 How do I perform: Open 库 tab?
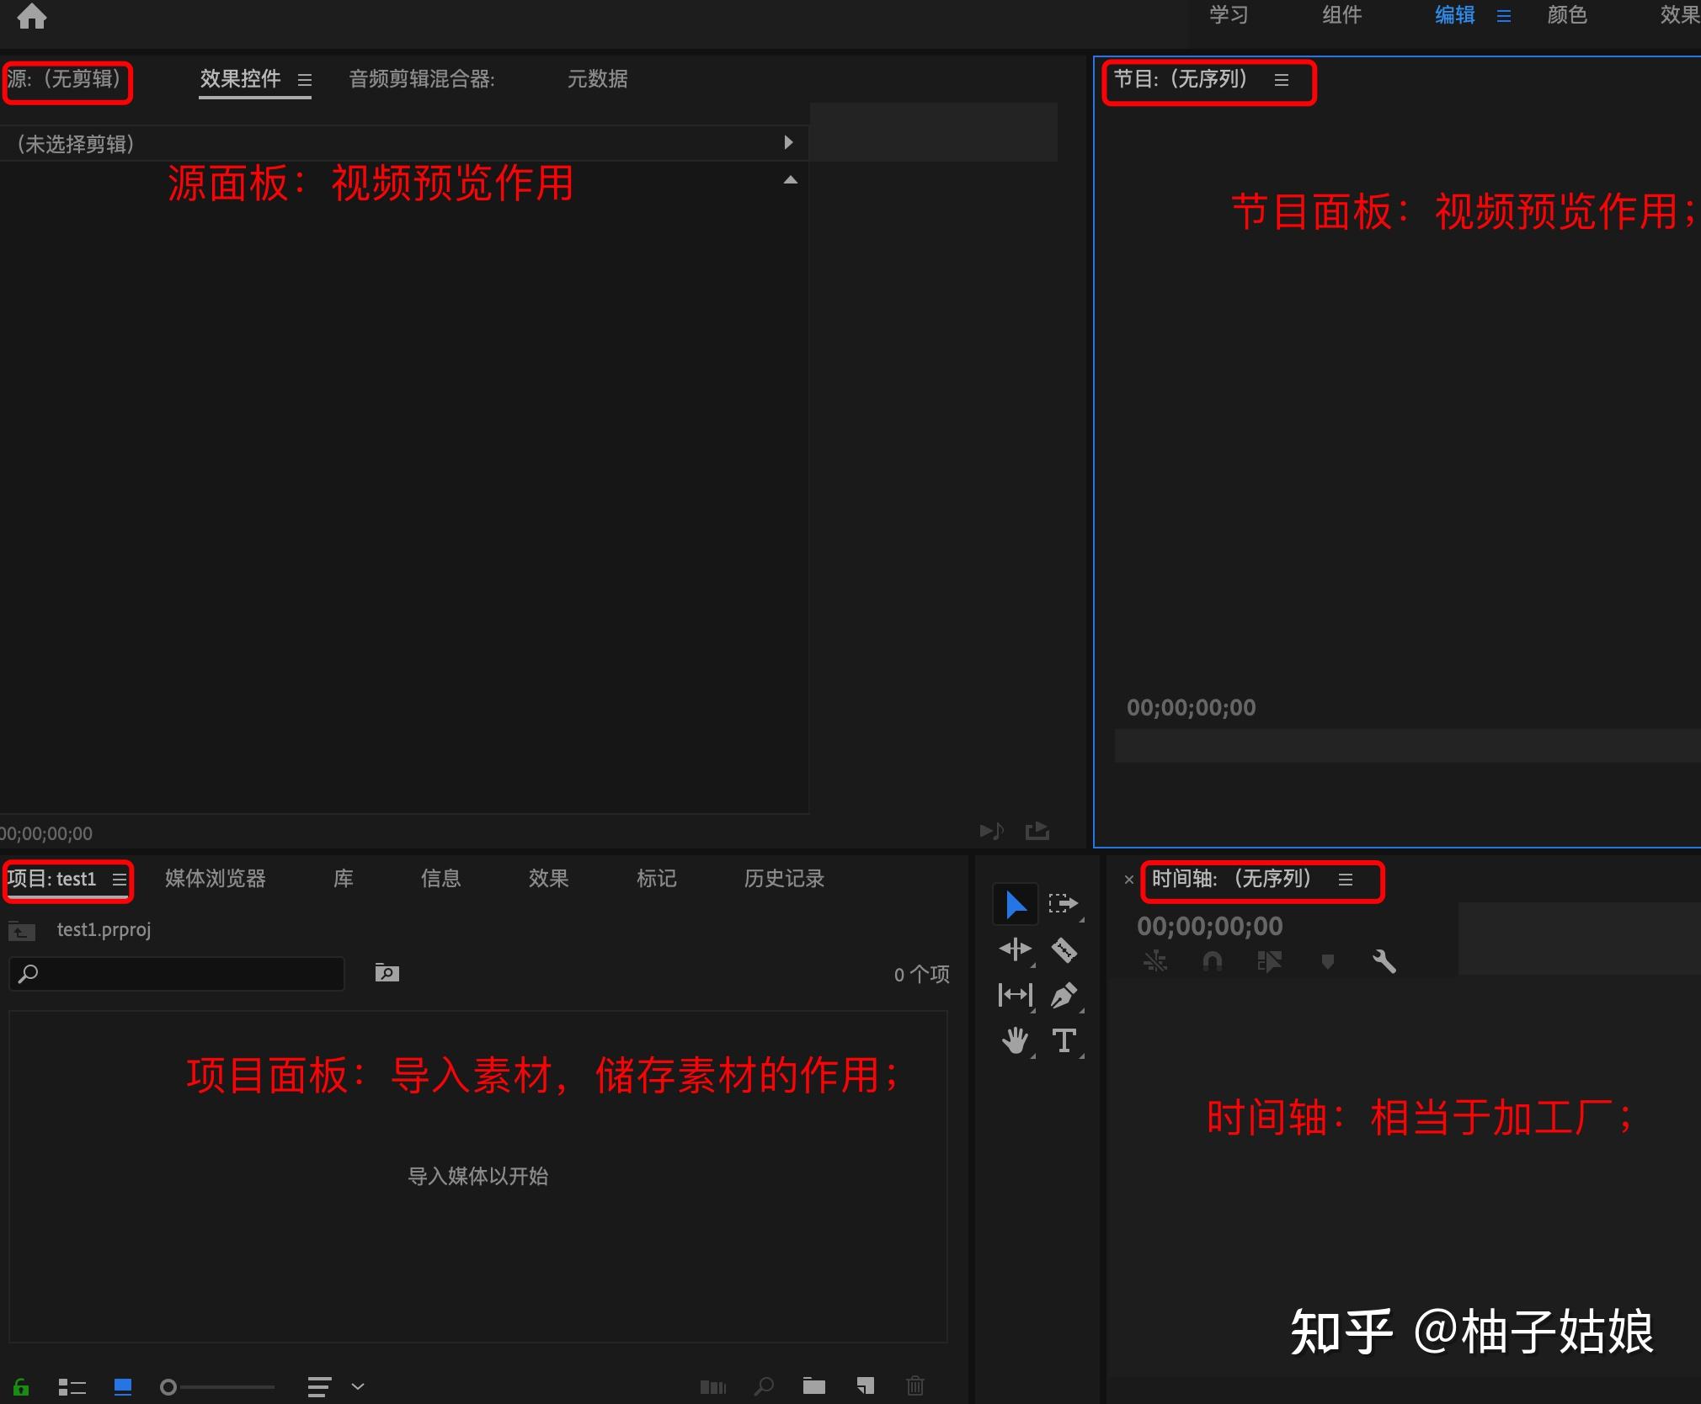[344, 879]
